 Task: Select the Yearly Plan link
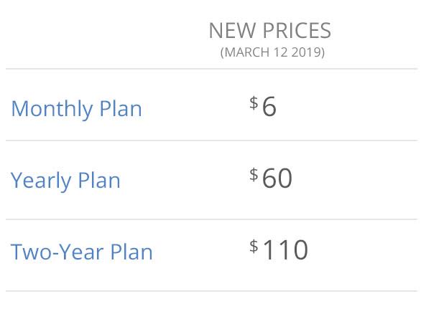65,181
